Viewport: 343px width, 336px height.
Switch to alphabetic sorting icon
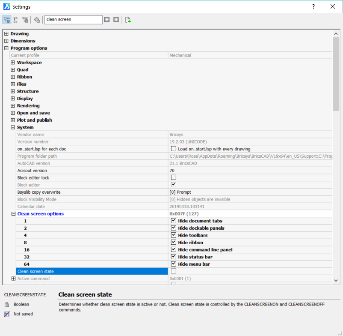(x=15, y=19)
